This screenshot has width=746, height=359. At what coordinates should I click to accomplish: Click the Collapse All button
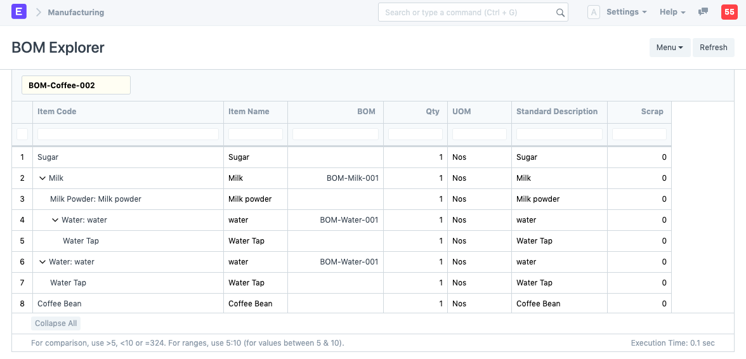(x=56, y=323)
